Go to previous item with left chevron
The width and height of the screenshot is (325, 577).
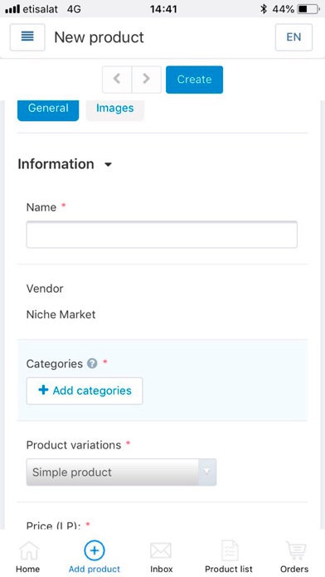tap(117, 79)
